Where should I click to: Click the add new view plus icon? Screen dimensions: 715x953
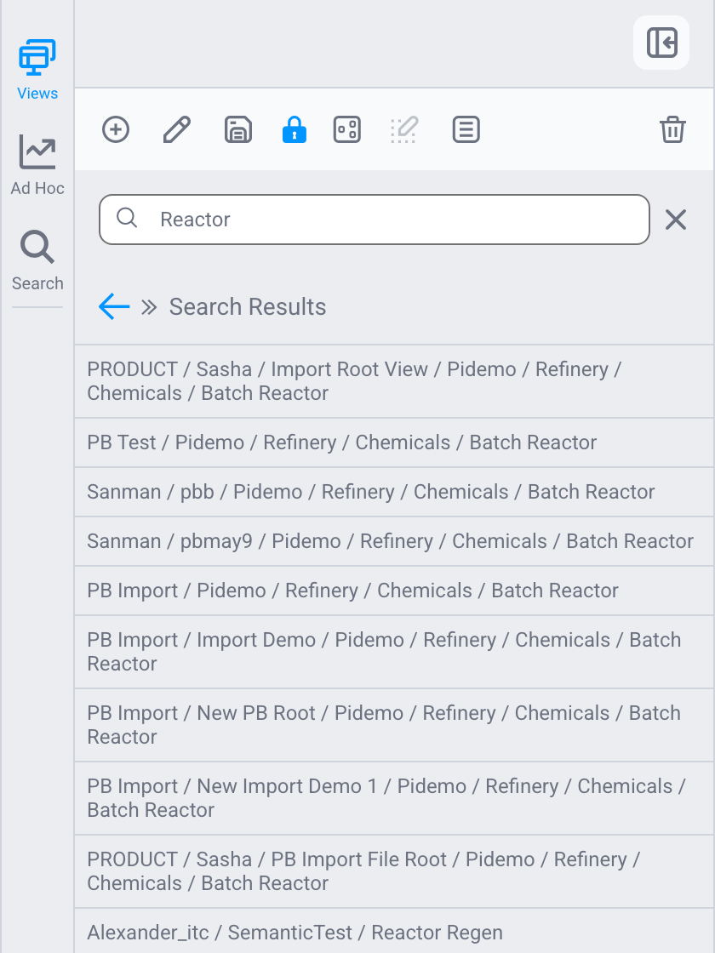pyautogui.click(x=116, y=129)
